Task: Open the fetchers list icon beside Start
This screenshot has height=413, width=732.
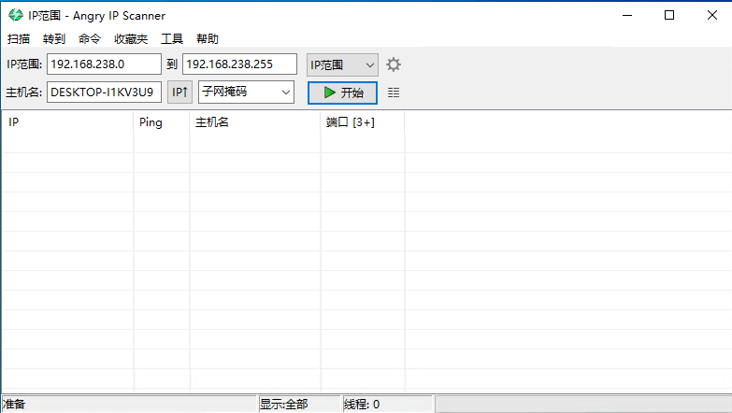Action: (394, 93)
